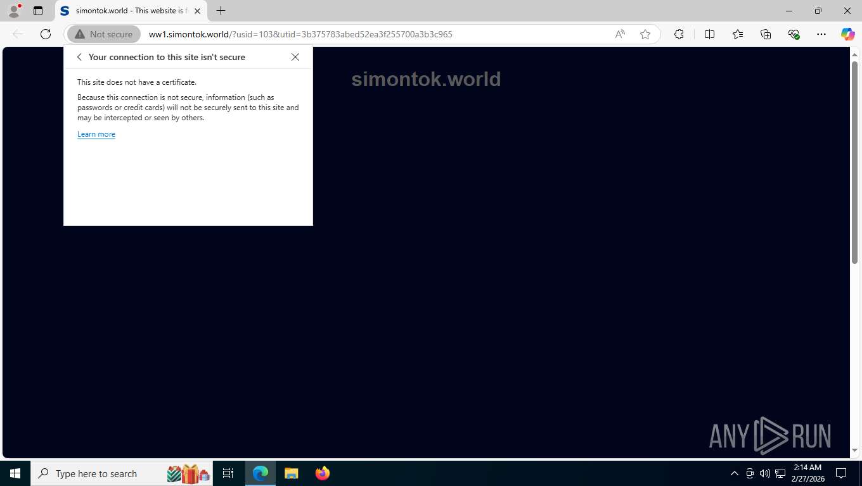Close the connection security popup

[295, 57]
